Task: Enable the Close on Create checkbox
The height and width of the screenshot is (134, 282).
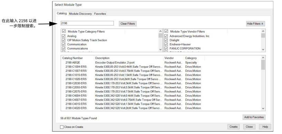Action: pos(62,127)
